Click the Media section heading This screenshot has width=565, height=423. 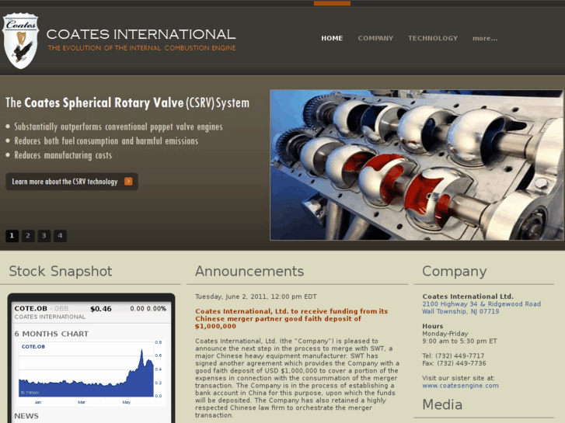click(x=442, y=404)
